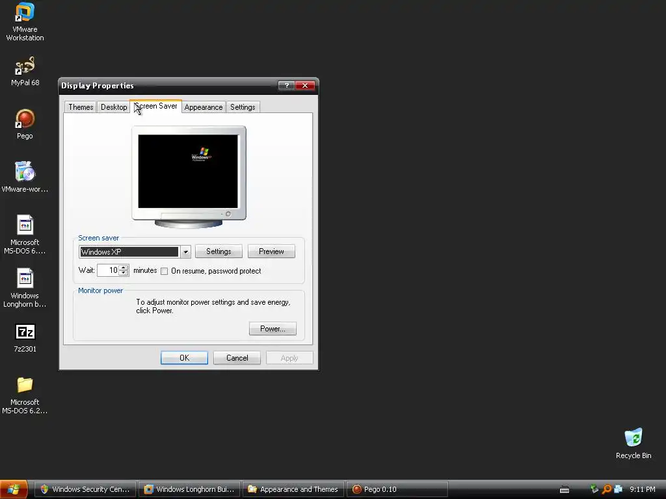Image resolution: width=666 pixels, height=499 pixels.
Task: Click the green Safely Remove Hardware tray icon
Action: 594,489
